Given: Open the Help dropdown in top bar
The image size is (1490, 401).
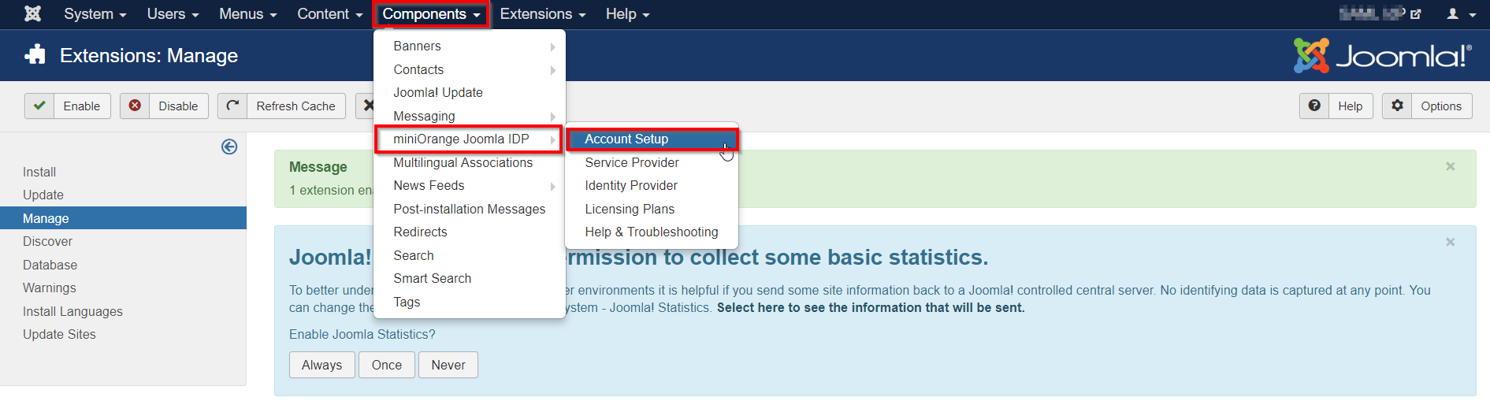Looking at the screenshot, I should coord(627,14).
